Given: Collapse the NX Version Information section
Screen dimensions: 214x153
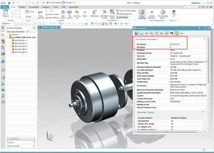Looking at the screenshot, I should (x=204, y=39).
